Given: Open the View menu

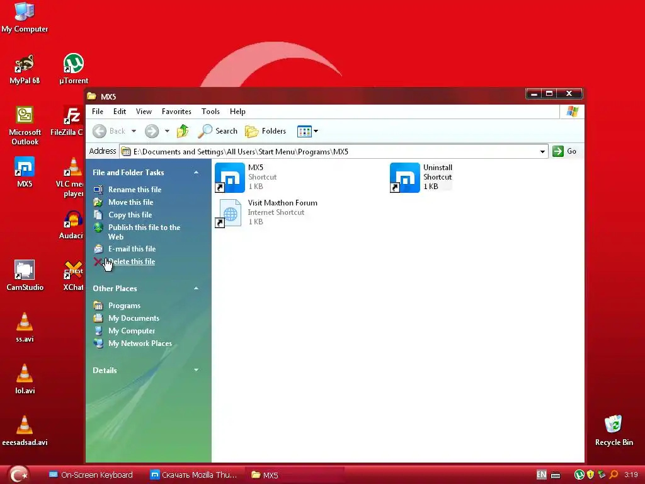Looking at the screenshot, I should (144, 112).
